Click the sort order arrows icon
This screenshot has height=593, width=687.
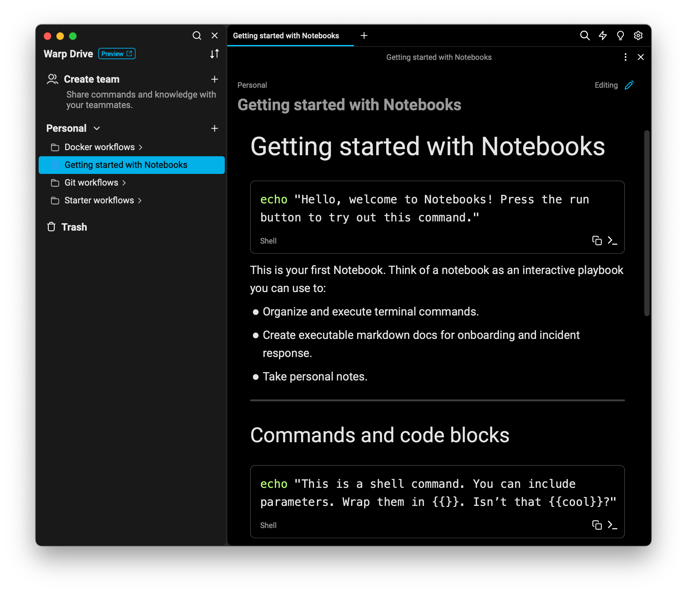click(215, 54)
